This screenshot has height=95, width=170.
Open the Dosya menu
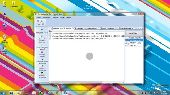coord(39,18)
